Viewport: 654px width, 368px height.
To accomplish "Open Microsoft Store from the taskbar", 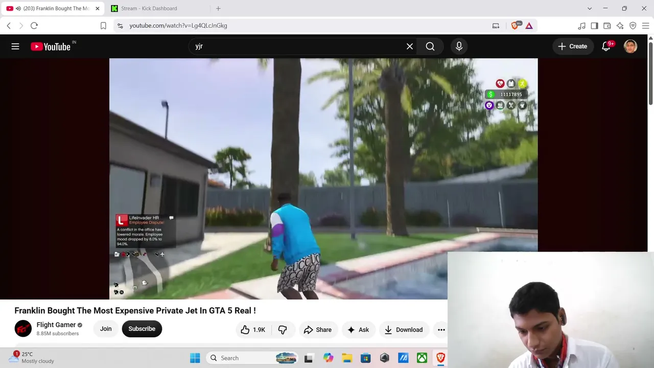I will point(366,358).
